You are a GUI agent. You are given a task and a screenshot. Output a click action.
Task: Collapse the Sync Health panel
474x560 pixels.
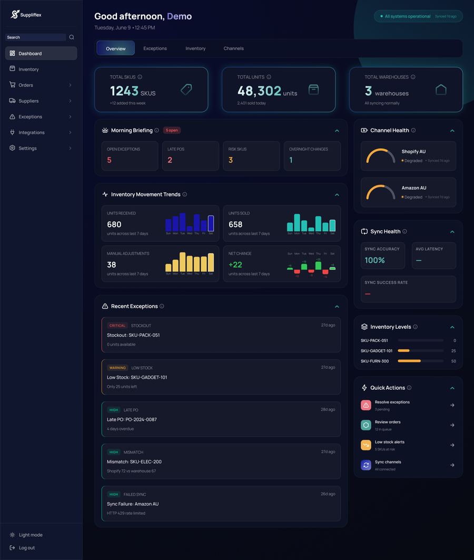pos(452,232)
